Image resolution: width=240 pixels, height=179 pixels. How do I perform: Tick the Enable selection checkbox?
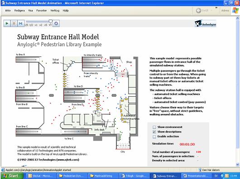(154, 137)
